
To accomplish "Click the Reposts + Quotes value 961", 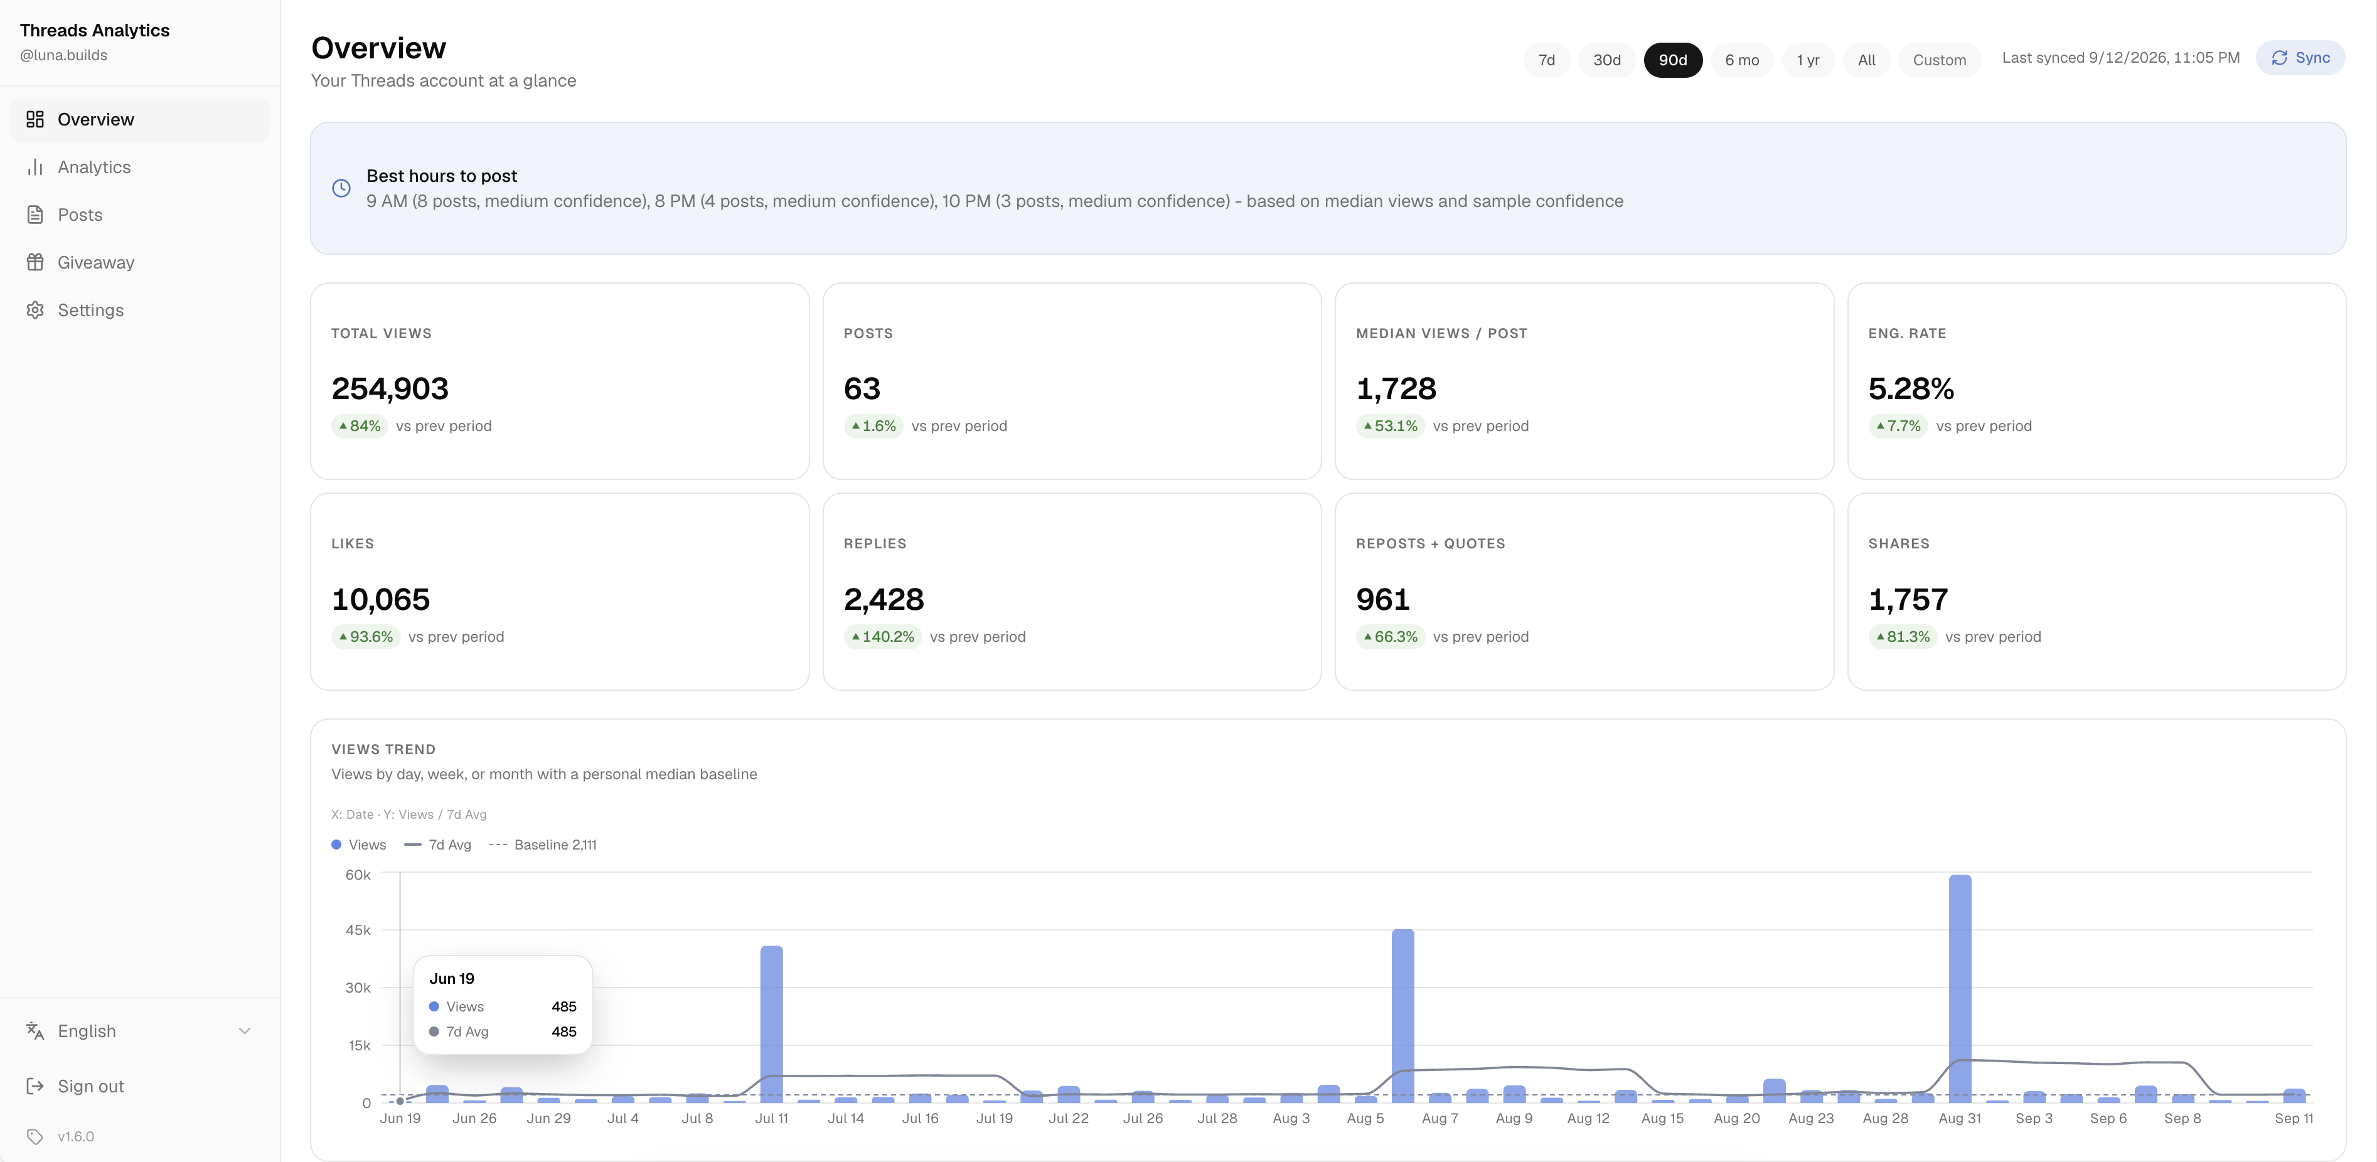I will (x=1382, y=600).
